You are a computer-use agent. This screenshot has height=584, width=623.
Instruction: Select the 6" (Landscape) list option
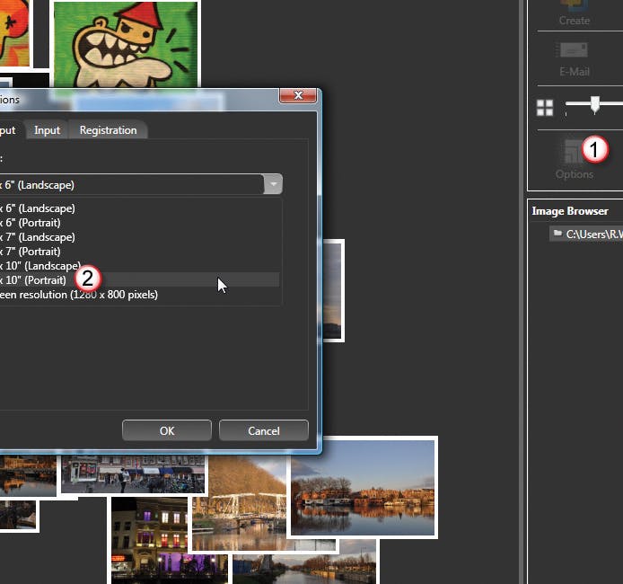click(139, 208)
